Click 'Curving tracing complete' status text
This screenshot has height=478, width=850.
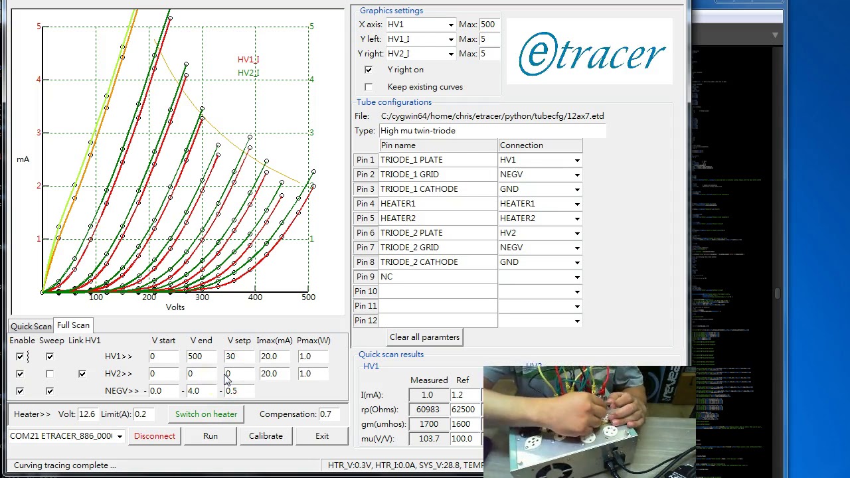[x=64, y=465]
